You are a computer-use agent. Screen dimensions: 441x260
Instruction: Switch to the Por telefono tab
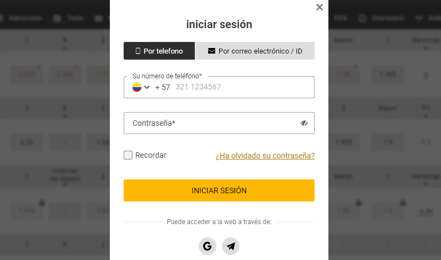click(x=159, y=51)
